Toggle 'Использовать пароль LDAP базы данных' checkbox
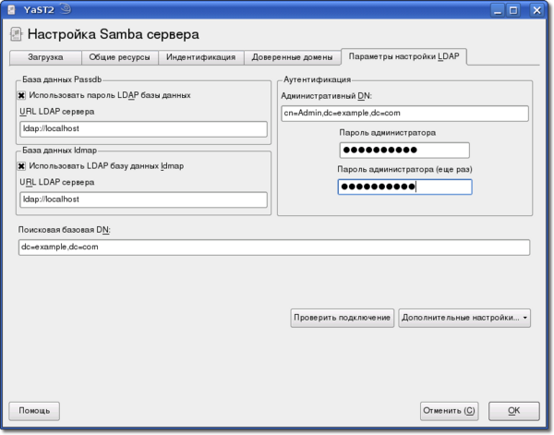 [21, 94]
